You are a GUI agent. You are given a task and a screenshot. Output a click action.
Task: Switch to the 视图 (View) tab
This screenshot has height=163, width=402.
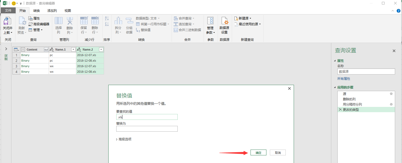click(x=68, y=11)
